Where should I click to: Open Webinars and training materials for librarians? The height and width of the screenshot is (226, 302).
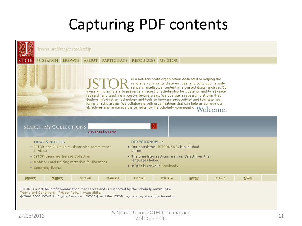click(x=70, y=162)
